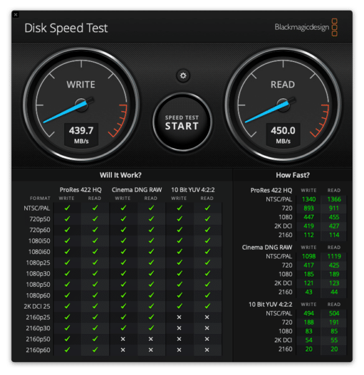Click the READ gauge 450.0 MB/s readout

[x=283, y=135]
